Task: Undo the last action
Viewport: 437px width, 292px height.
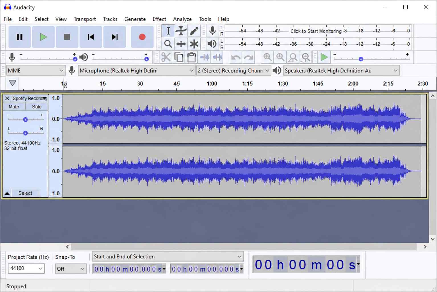Action: tap(236, 57)
